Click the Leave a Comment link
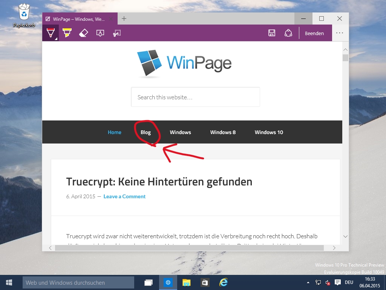The image size is (386, 290). coord(124,196)
